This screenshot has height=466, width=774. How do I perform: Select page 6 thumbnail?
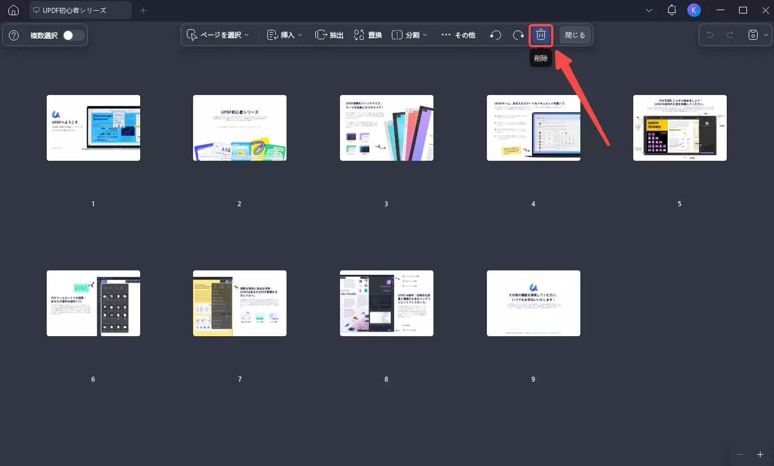click(x=93, y=303)
